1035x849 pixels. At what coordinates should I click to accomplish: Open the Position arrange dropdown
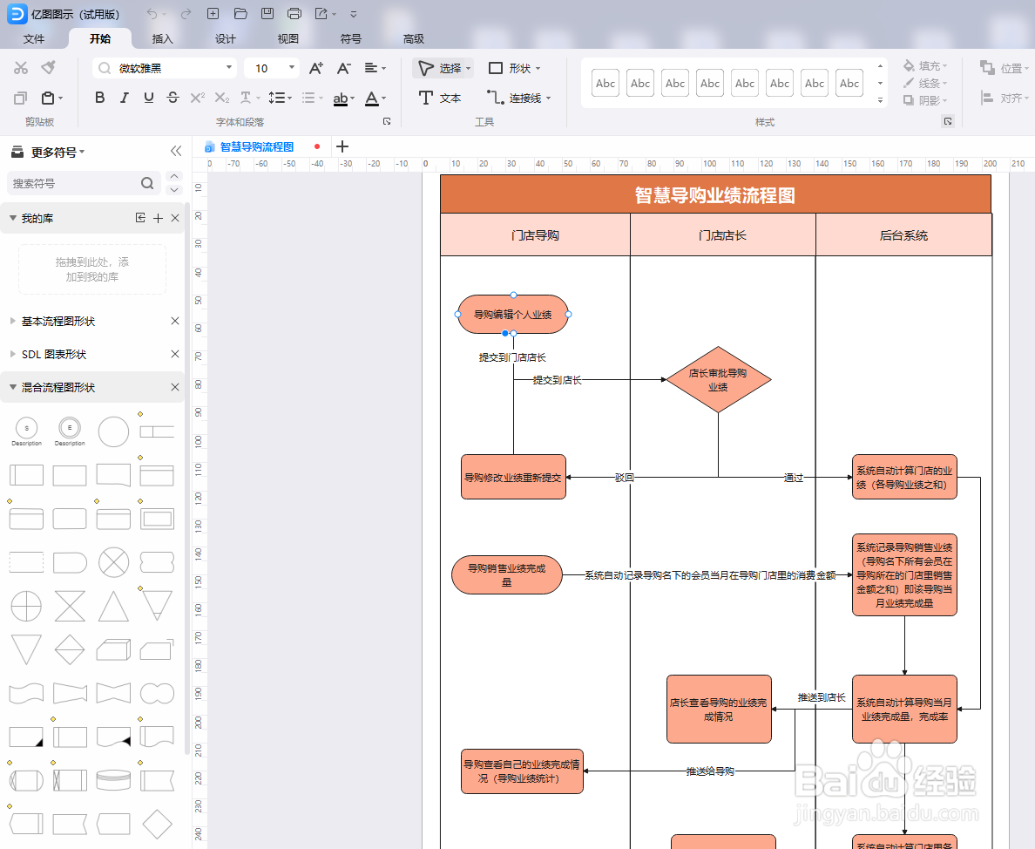pyautogui.click(x=1005, y=68)
